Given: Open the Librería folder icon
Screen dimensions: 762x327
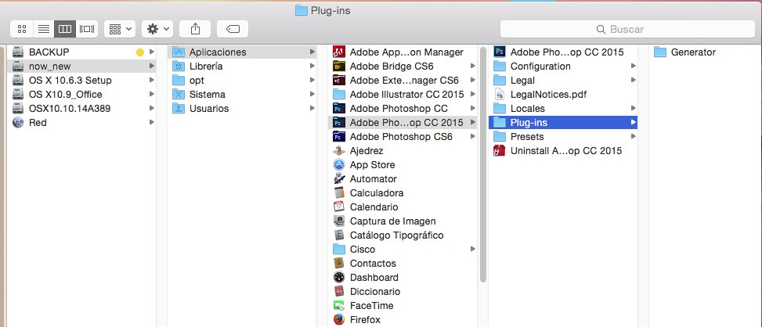Looking at the screenshot, I should [x=179, y=66].
